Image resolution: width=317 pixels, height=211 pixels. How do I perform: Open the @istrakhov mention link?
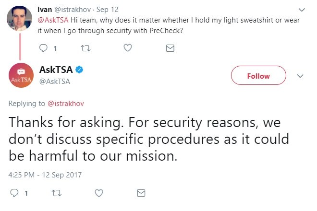tap(66, 103)
